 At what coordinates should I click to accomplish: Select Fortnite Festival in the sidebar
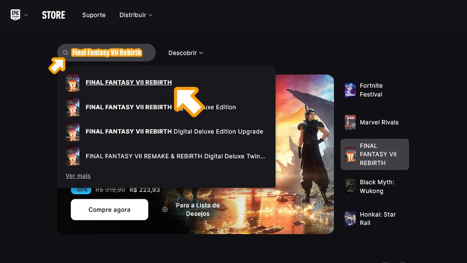click(x=374, y=90)
